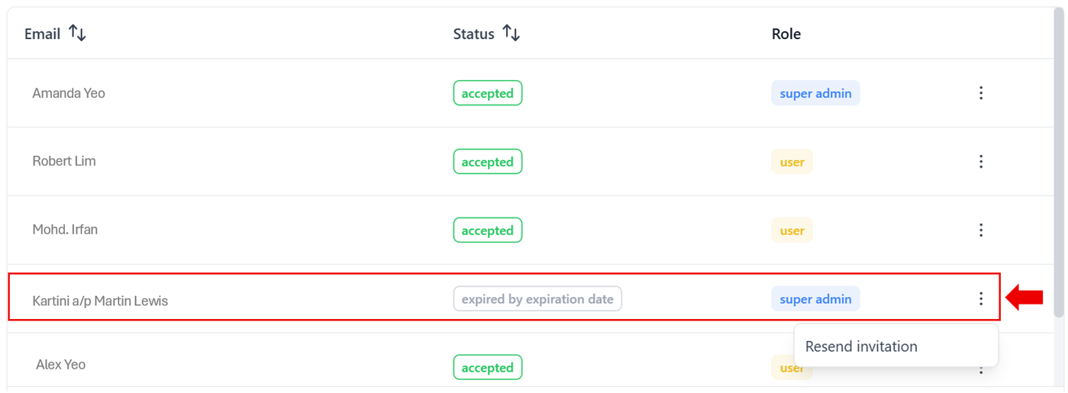The height and width of the screenshot is (393, 1068).
Task: Click the Role column header
Action: tap(786, 34)
